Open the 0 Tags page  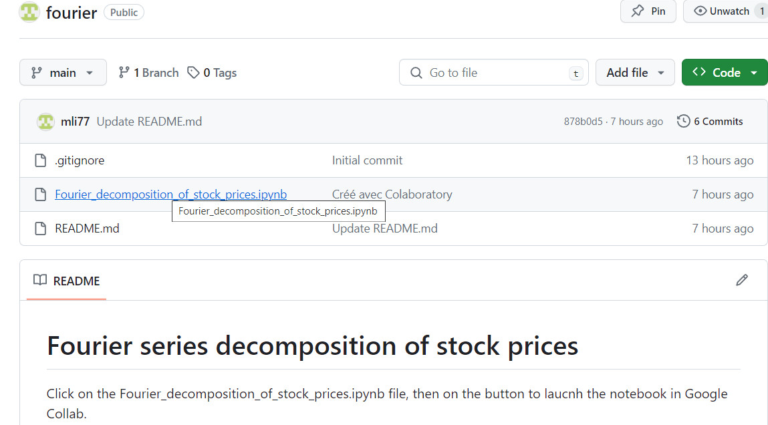(219, 72)
